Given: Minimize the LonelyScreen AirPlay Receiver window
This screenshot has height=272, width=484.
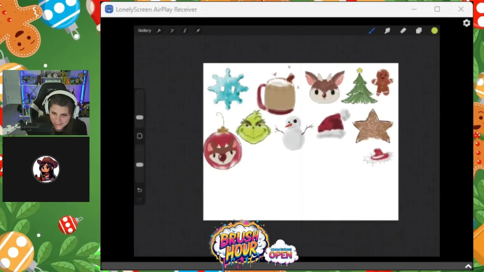Looking at the screenshot, I should coord(414,9).
